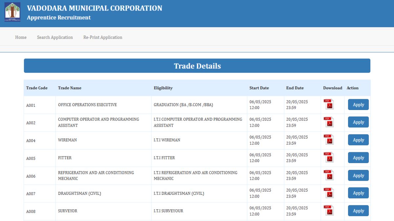Open PDF icon in the A002 row
Viewport: 394px width, 221px height.
[329, 122]
